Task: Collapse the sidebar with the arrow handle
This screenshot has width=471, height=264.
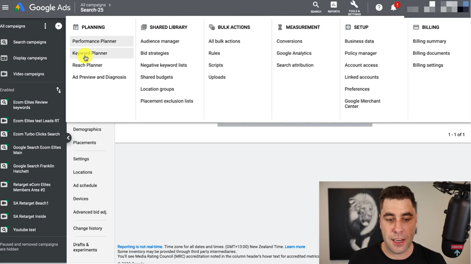Action: click(68, 138)
